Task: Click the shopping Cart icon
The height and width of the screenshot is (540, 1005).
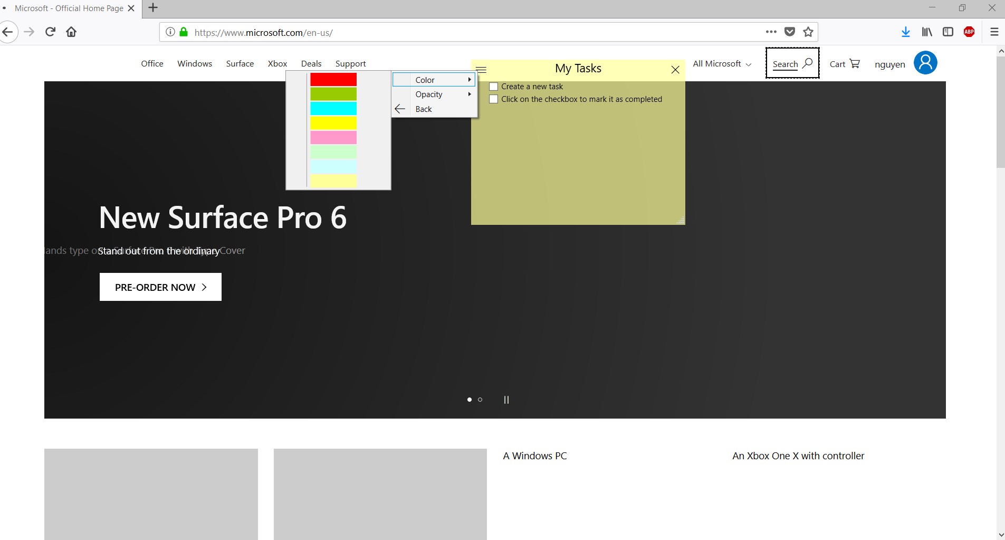Action: point(855,63)
